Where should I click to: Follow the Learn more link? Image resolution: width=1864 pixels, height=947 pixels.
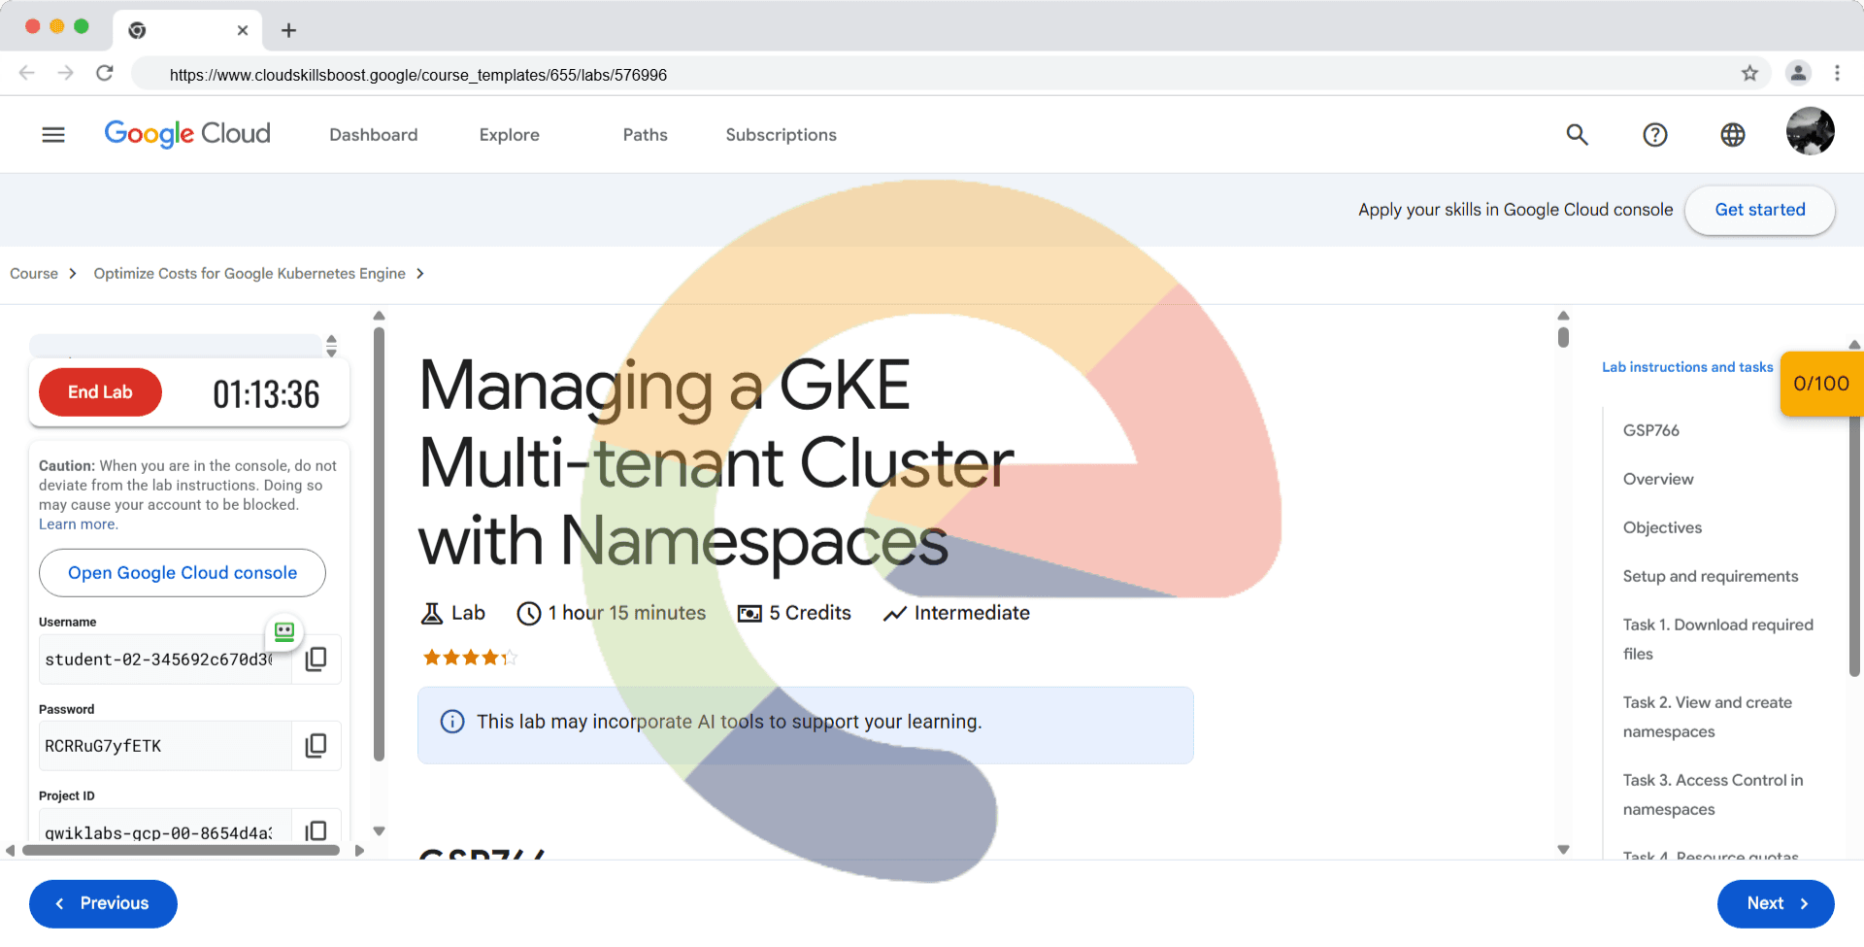(x=78, y=524)
